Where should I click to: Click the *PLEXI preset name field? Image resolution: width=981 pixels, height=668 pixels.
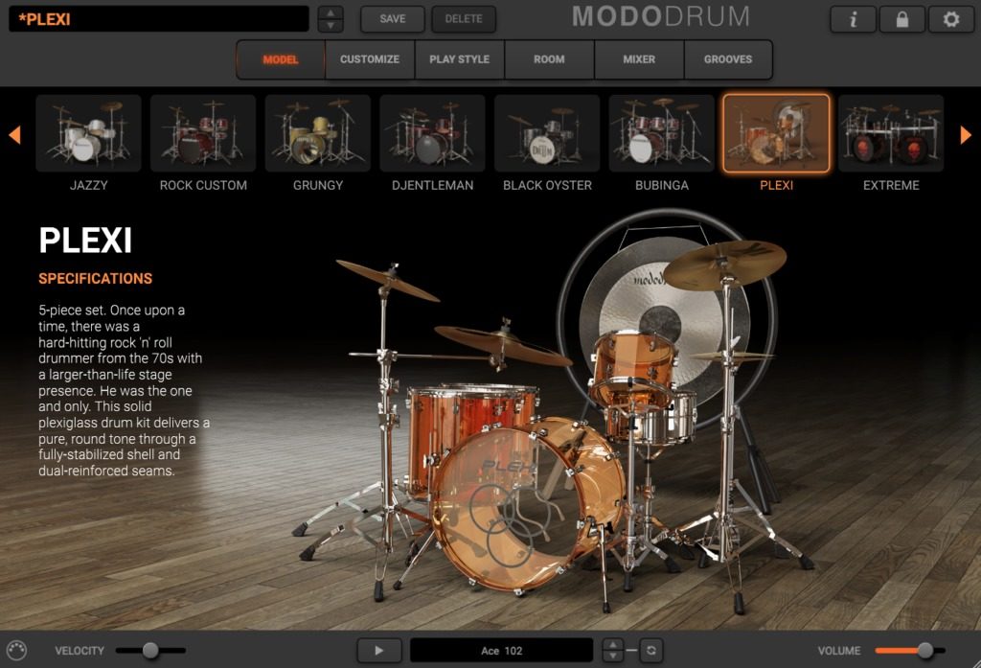pos(159,19)
